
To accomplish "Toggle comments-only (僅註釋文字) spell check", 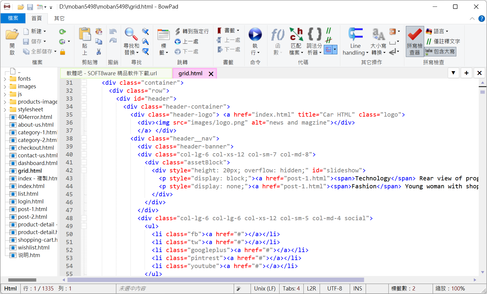I will click(x=443, y=41).
